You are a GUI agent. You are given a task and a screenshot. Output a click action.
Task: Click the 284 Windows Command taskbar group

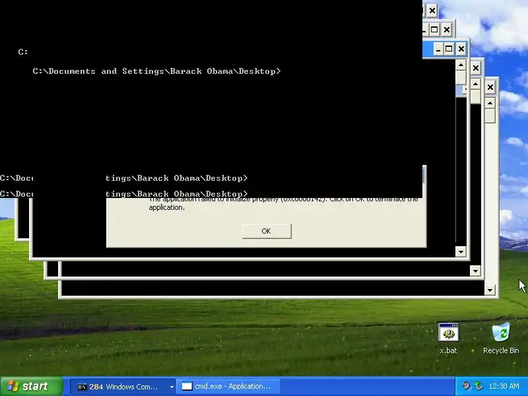(121, 387)
